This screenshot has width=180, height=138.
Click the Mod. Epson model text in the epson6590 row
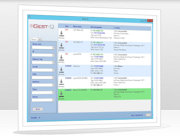coord(98,61)
